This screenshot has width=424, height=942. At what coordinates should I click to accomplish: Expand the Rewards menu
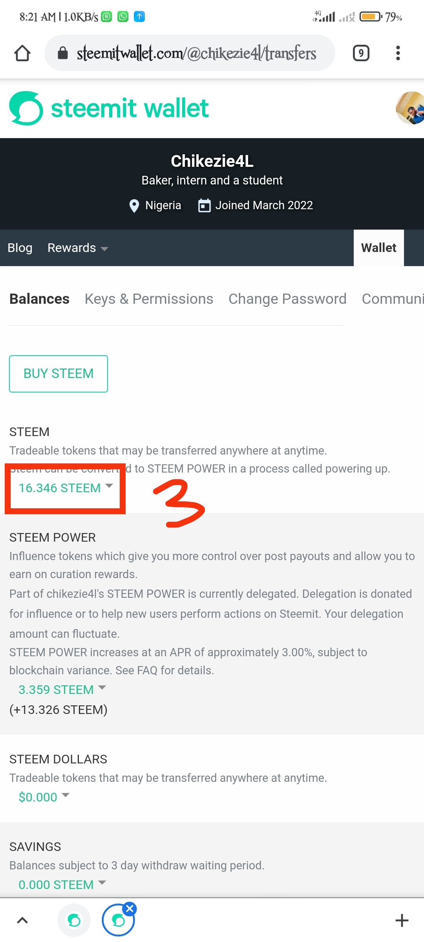(77, 248)
